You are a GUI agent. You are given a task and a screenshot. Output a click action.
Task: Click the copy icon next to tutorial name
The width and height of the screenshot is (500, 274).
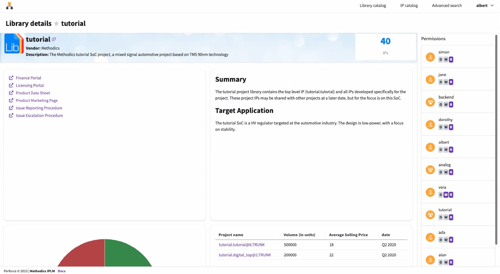pyautogui.click(x=54, y=39)
